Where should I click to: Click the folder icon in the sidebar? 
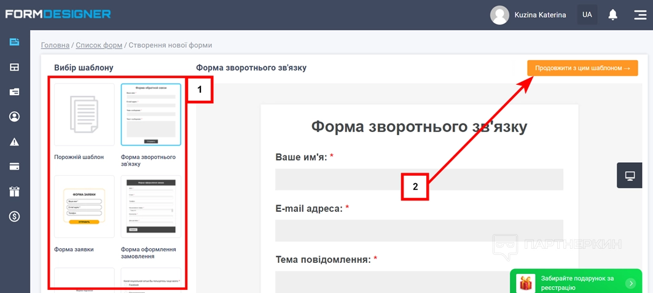[x=15, y=92]
